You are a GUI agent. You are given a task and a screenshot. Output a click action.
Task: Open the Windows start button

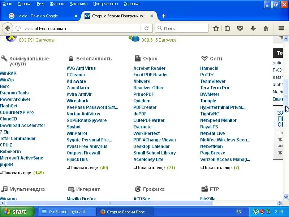tap(17, 212)
